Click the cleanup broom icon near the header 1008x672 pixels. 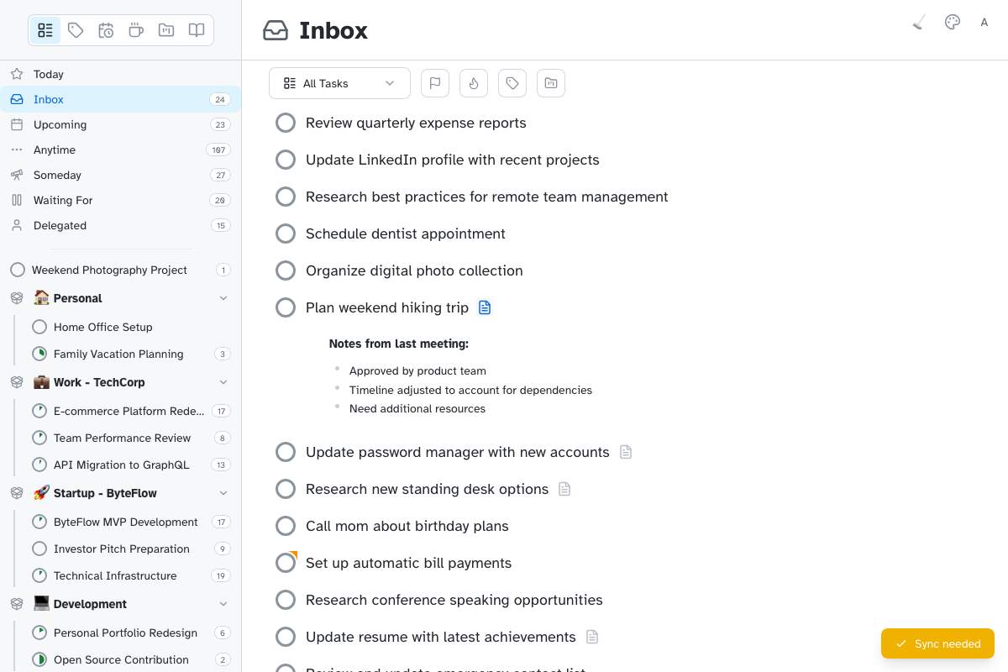coord(918,22)
